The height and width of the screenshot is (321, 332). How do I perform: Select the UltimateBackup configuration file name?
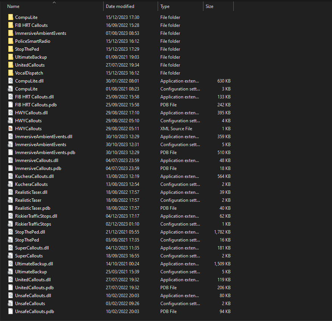[31, 271]
